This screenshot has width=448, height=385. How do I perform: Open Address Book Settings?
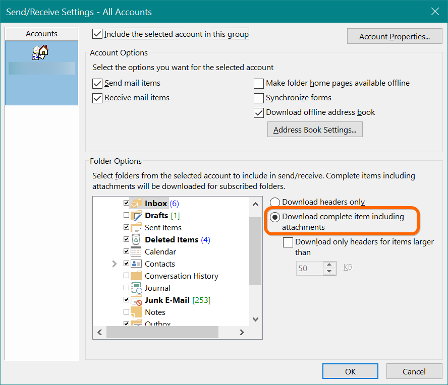click(x=314, y=130)
